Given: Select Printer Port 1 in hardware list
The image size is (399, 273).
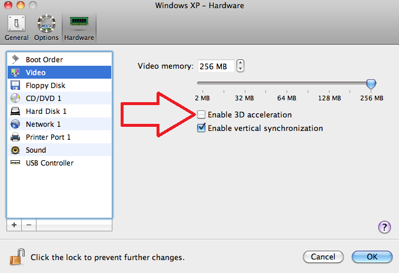Looking at the screenshot, I should coord(59,137).
